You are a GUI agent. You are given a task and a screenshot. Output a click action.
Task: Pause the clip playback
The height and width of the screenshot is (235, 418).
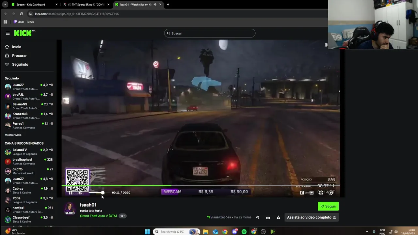point(71,193)
